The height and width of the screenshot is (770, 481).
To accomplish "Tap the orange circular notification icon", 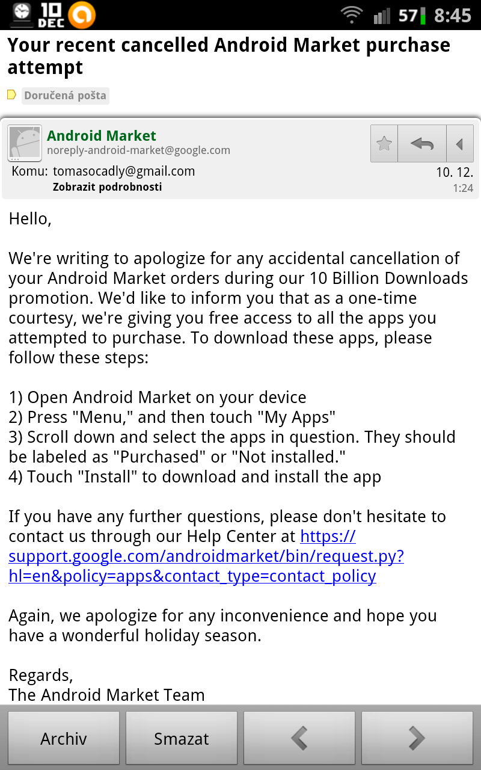I will pos(82,14).
